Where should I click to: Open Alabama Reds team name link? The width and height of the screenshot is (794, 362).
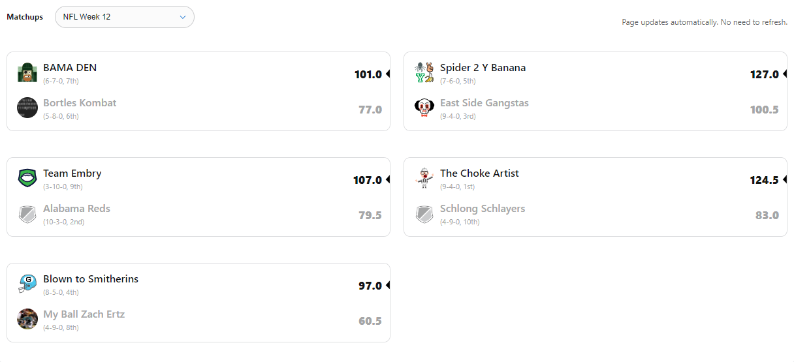pos(76,209)
